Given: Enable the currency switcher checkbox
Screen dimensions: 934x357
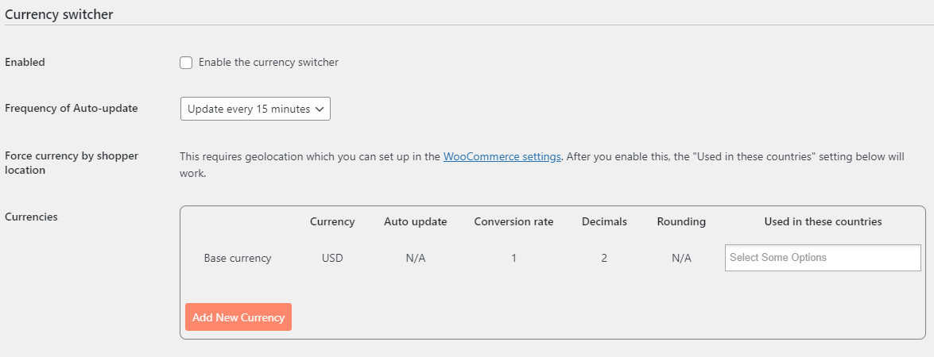Looking at the screenshot, I should pyautogui.click(x=186, y=63).
